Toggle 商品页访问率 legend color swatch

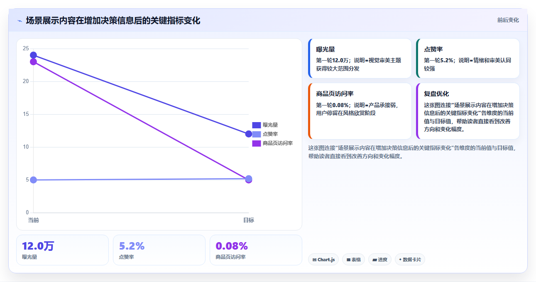(256, 143)
